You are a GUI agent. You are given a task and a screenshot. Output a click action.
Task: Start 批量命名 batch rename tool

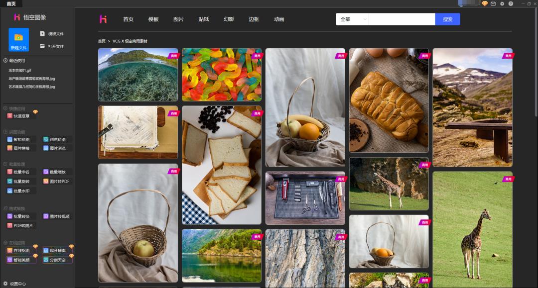pos(19,172)
